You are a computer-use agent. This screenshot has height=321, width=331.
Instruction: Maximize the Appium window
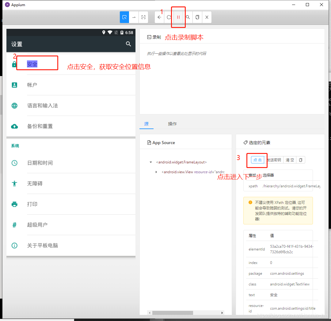(307, 5)
